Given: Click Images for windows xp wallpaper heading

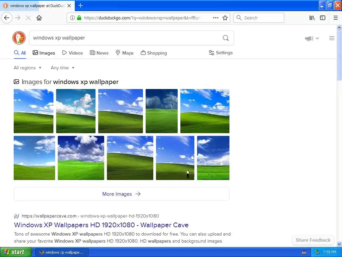Looking at the screenshot, I should click(70, 82).
